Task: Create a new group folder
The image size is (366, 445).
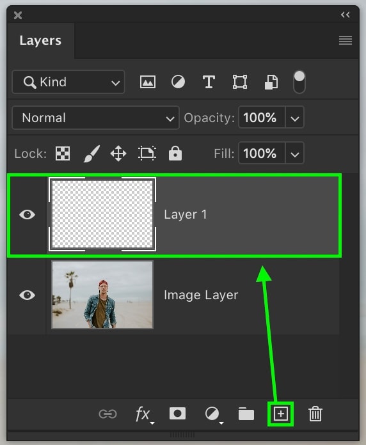Action: point(246,414)
